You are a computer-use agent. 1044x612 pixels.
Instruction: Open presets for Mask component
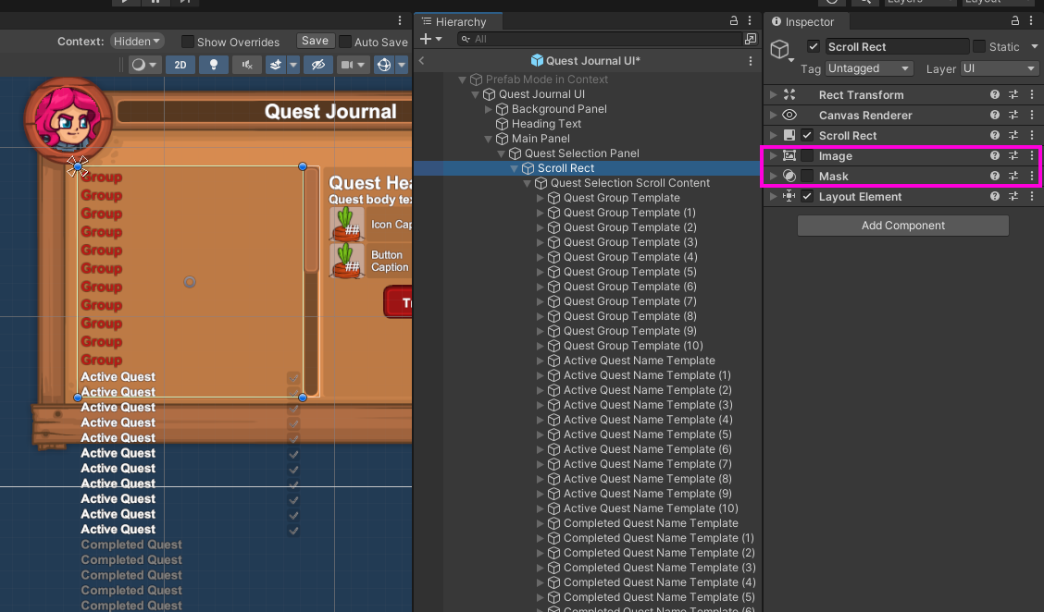pyautogui.click(x=1013, y=177)
